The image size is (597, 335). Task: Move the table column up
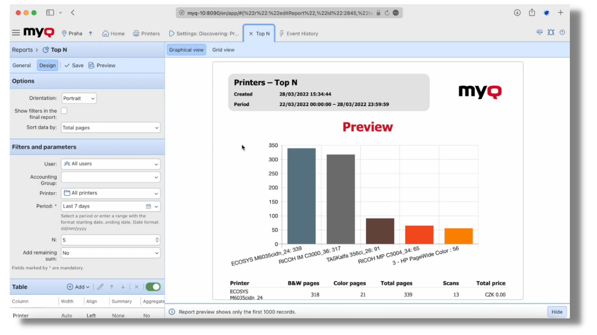[112, 287]
